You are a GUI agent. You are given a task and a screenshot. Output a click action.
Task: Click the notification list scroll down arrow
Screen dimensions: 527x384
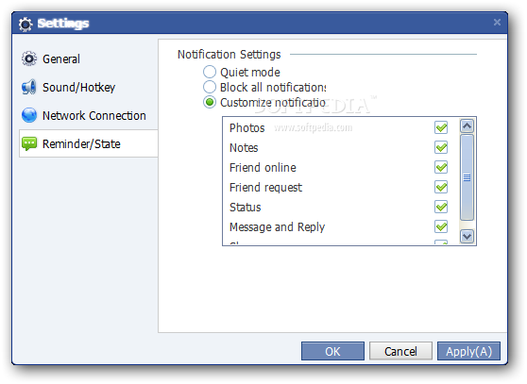[x=467, y=236]
